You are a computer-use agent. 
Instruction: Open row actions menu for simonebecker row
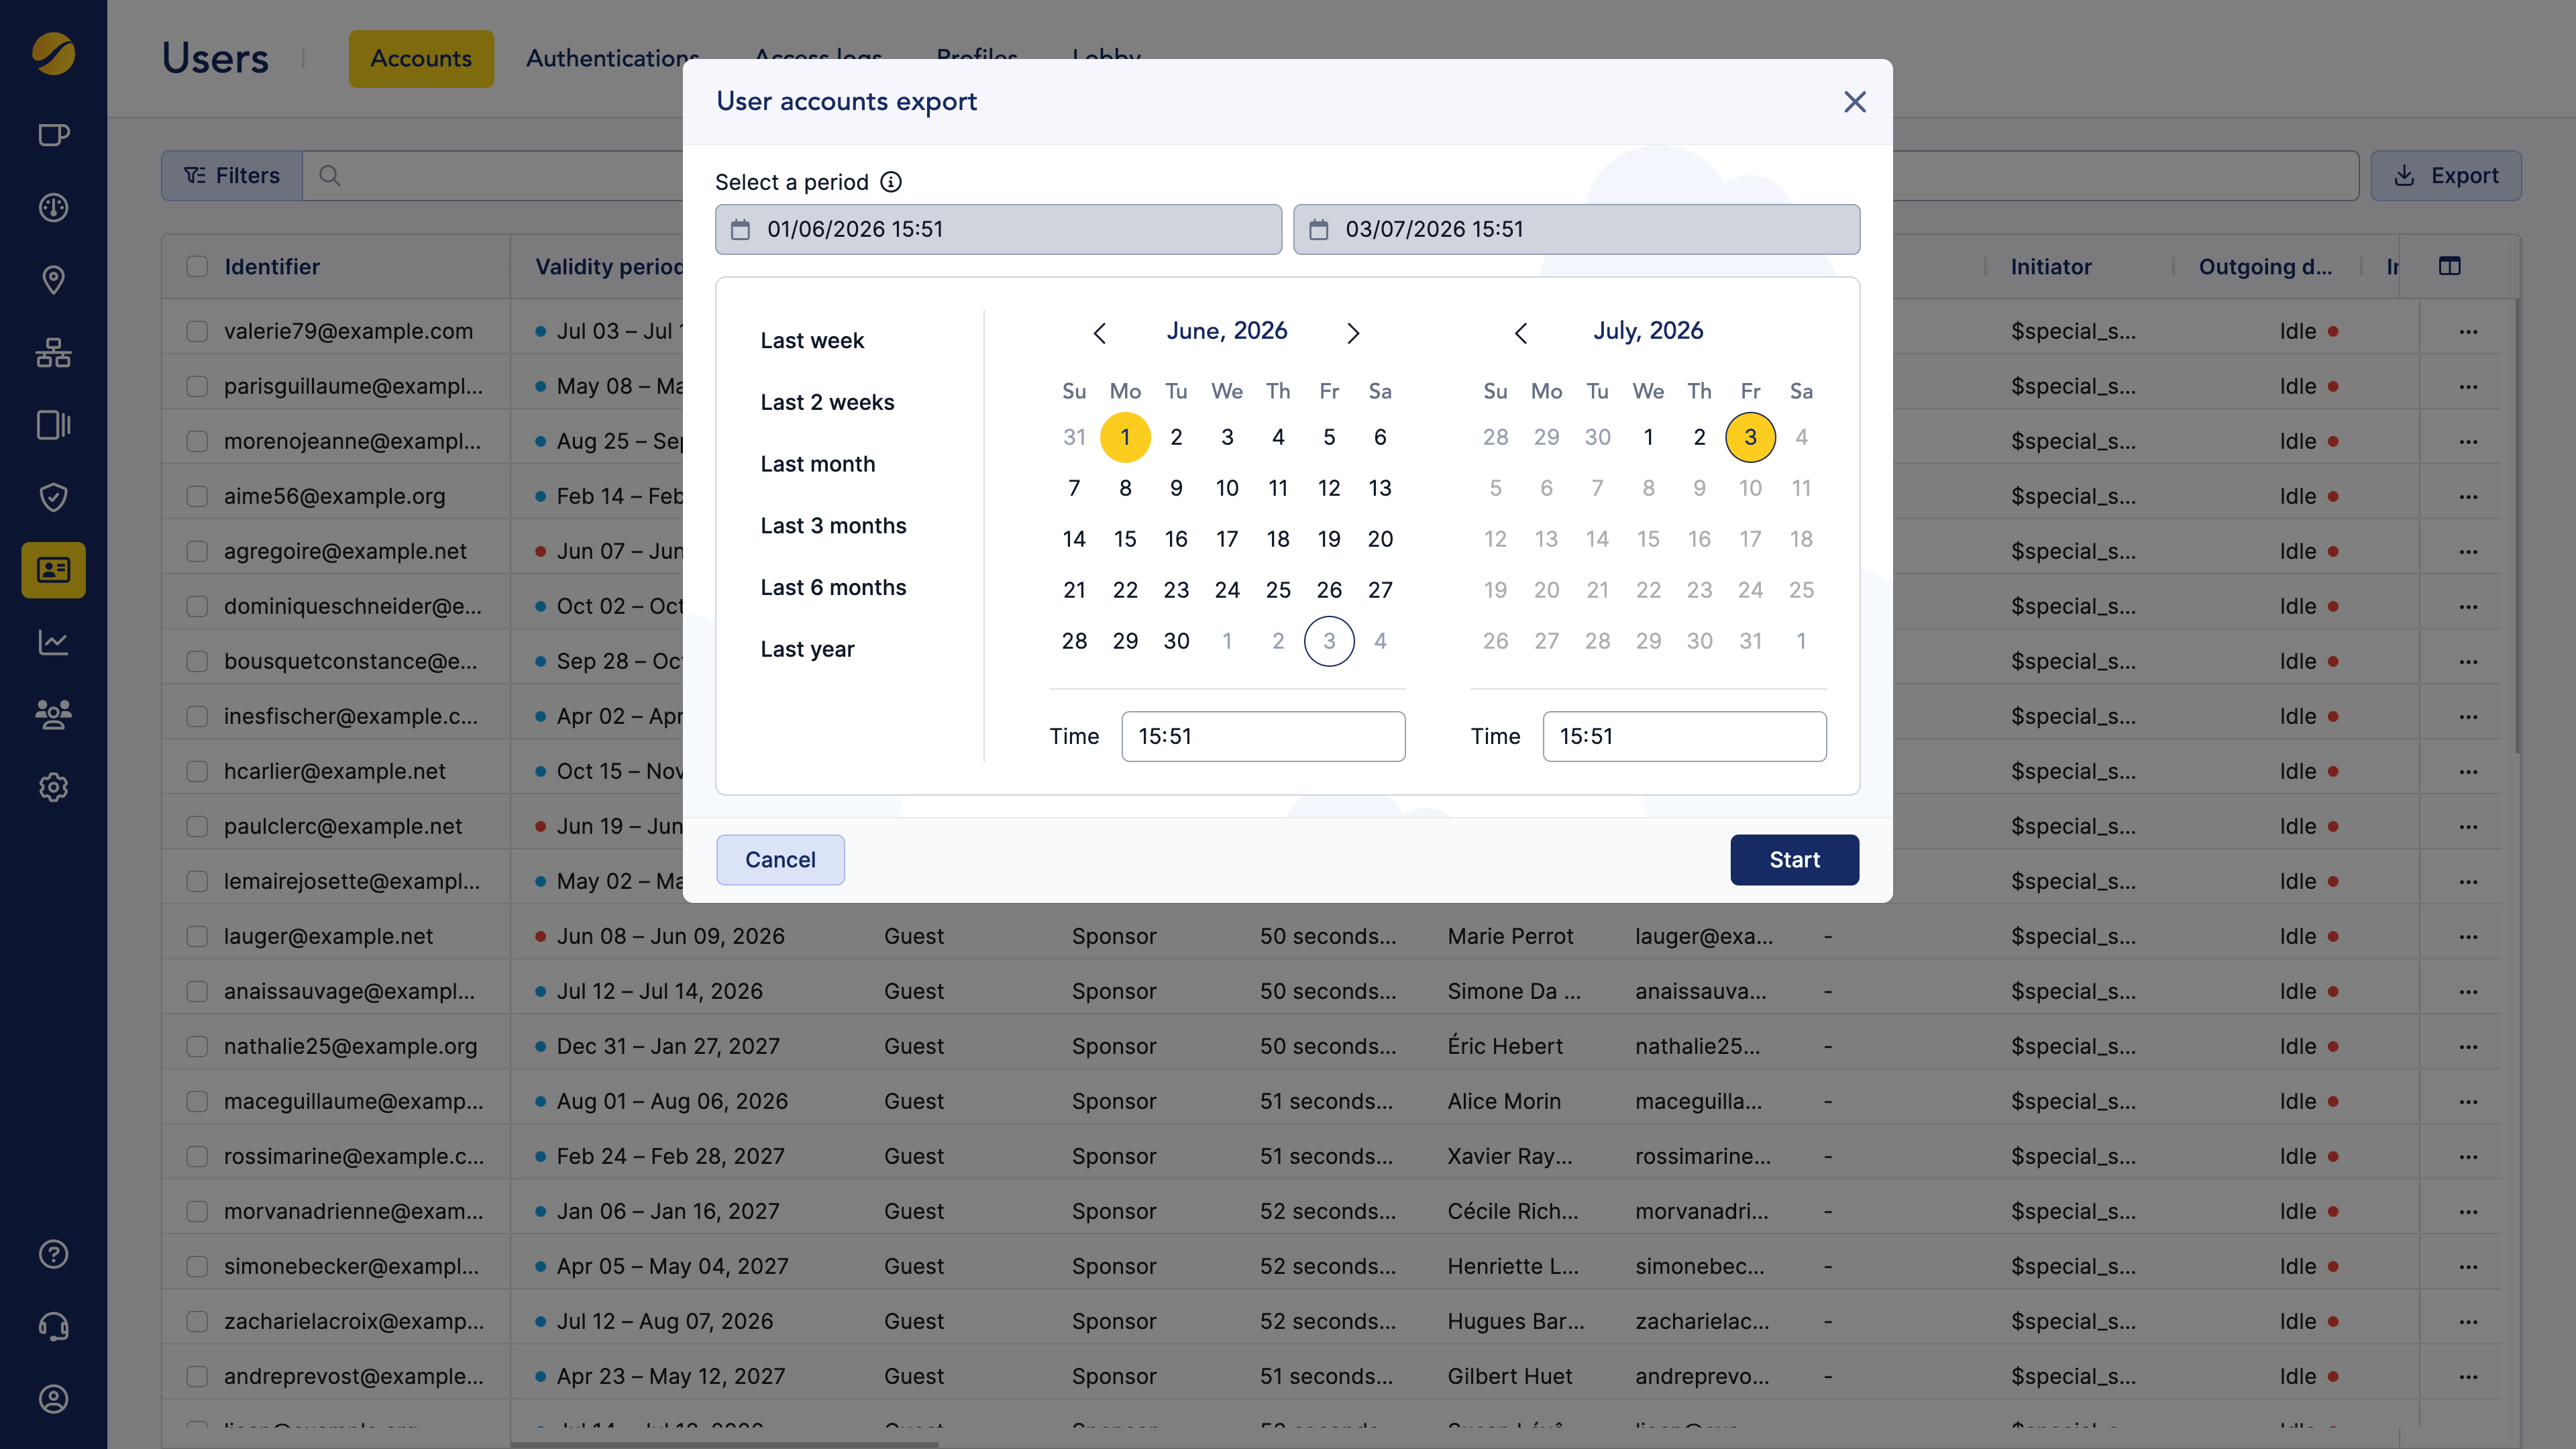2468,1267
